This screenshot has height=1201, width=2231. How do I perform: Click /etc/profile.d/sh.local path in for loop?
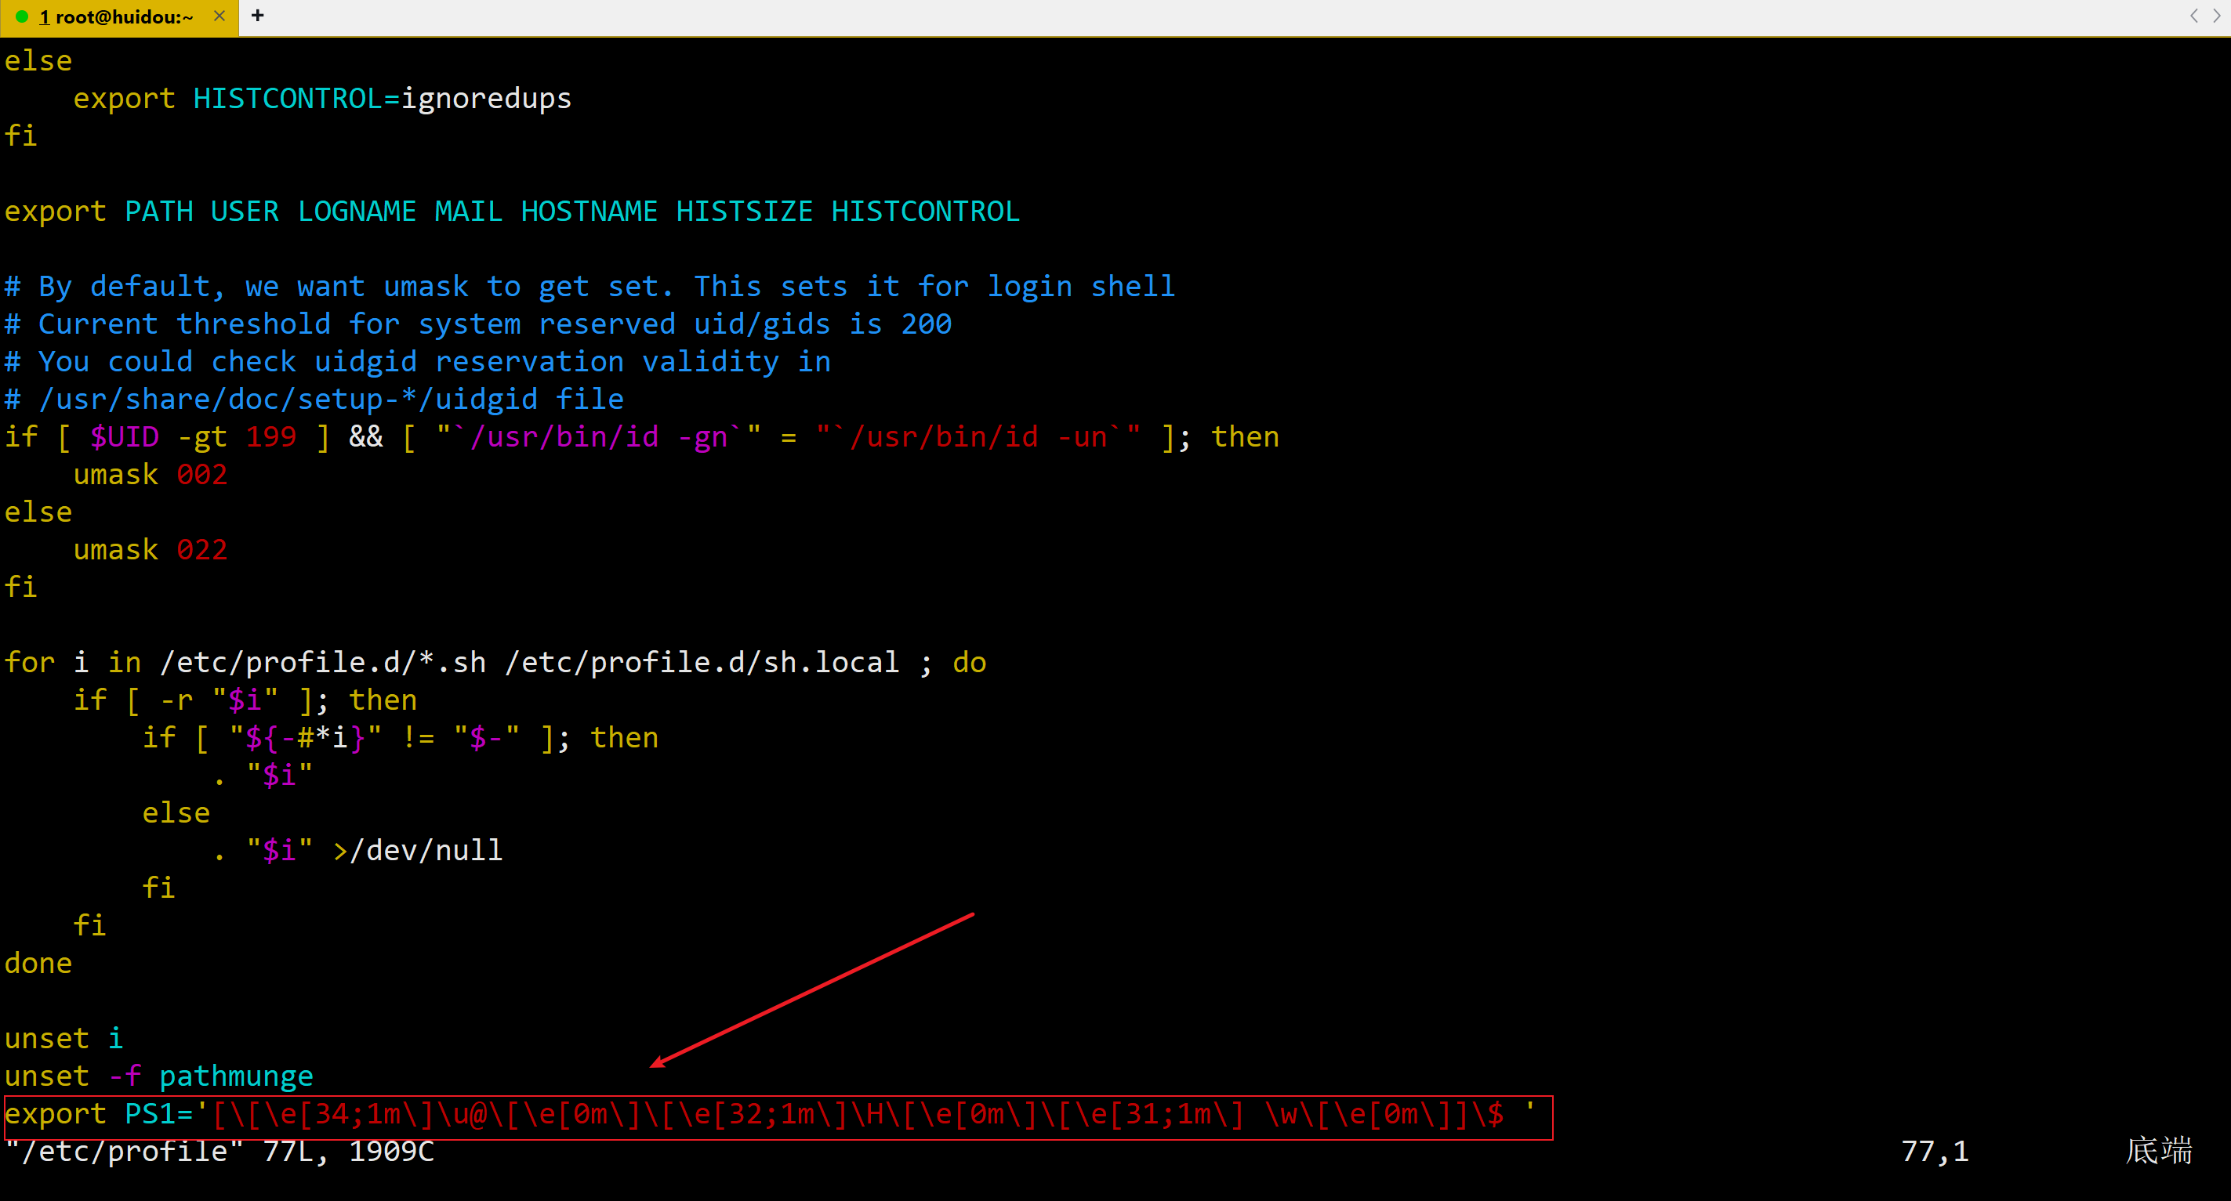[702, 663]
